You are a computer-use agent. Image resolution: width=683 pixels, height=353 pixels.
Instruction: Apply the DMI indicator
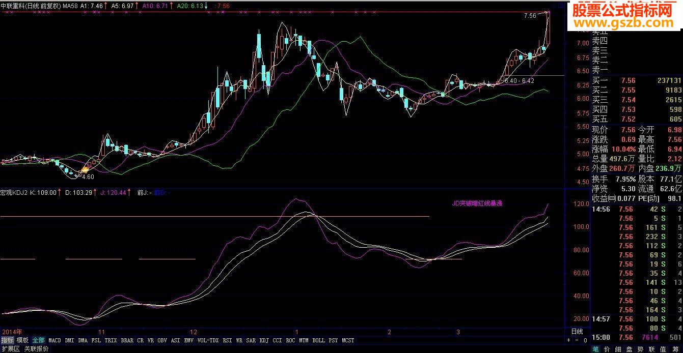(x=70, y=340)
